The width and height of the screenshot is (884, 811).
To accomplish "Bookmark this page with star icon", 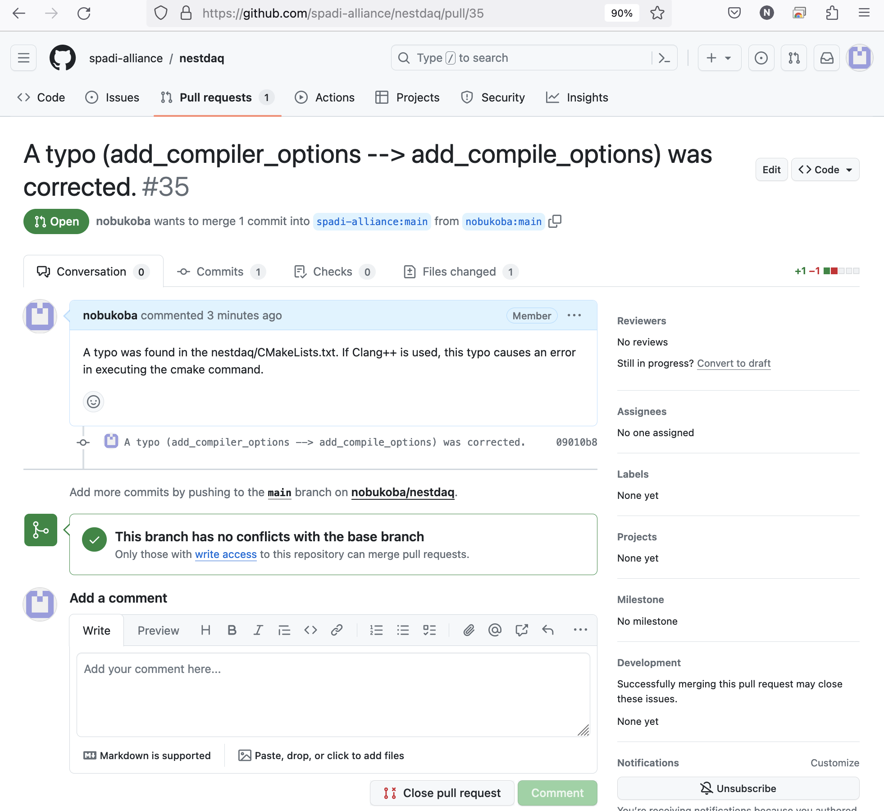I will tap(657, 13).
